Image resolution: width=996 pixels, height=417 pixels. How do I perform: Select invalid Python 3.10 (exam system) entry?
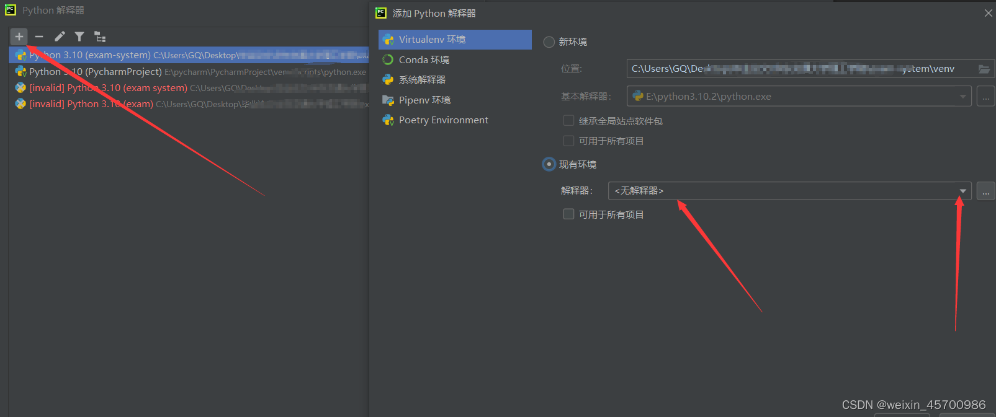pyautogui.click(x=189, y=88)
